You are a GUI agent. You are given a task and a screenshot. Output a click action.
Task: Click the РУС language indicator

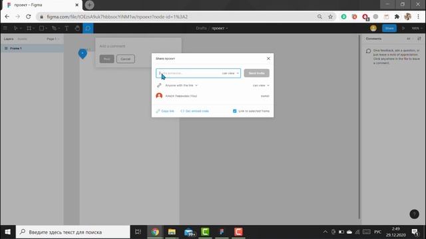point(377,232)
